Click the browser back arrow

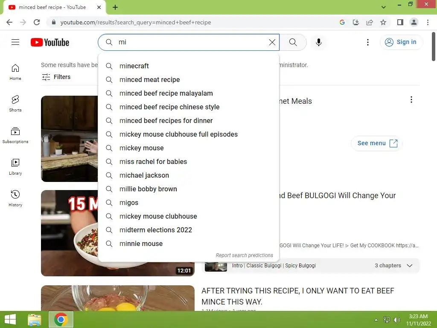[9, 22]
